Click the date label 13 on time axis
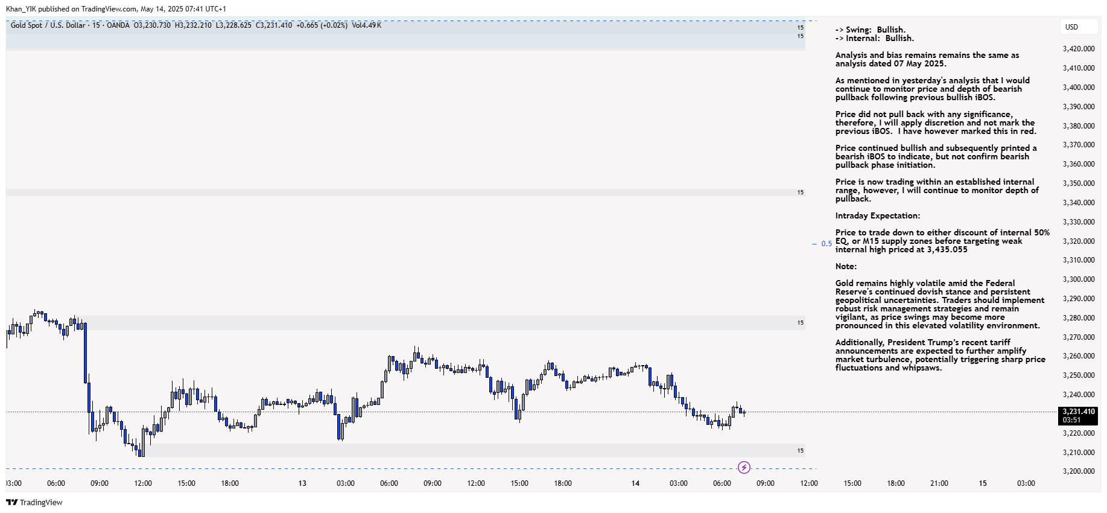Viewport: 1107px width, 513px height. [x=302, y=483]
